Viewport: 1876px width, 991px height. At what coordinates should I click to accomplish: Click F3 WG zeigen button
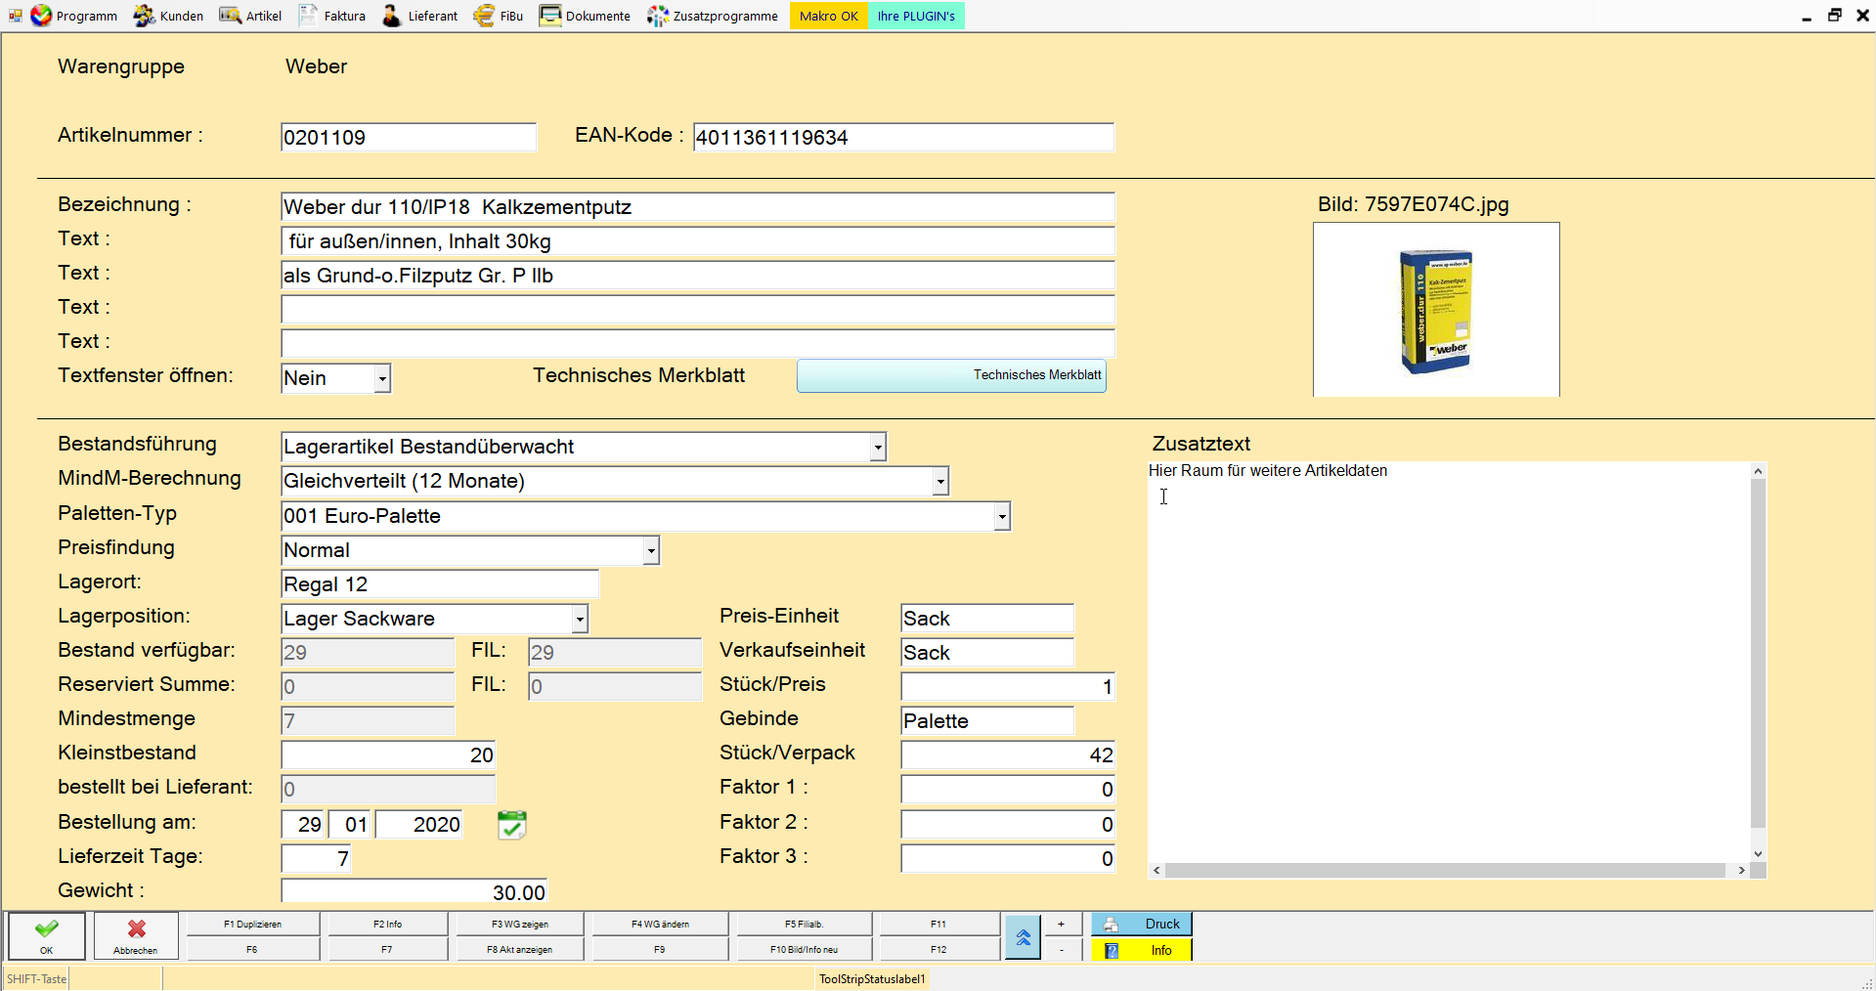coord(519,924)
